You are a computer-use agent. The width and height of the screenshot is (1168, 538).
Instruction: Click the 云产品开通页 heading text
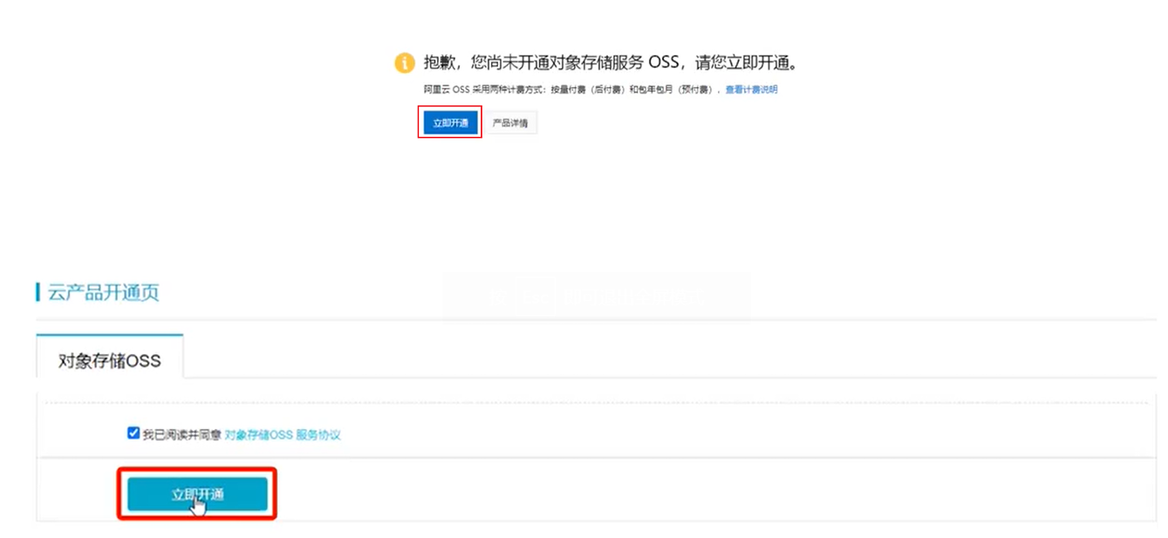[103, 293]
